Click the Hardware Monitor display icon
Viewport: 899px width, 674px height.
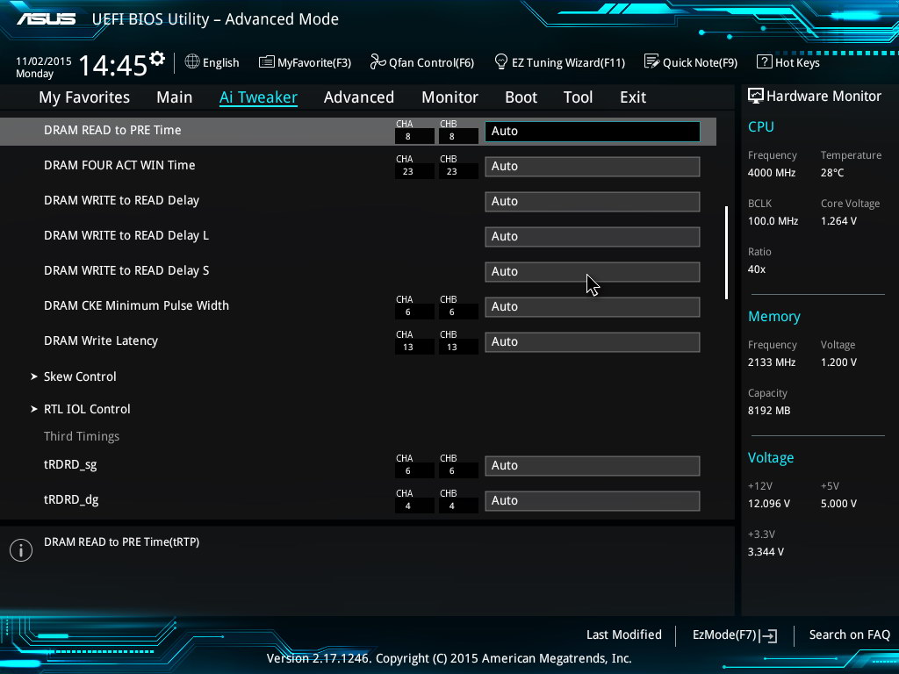(755, 96)
